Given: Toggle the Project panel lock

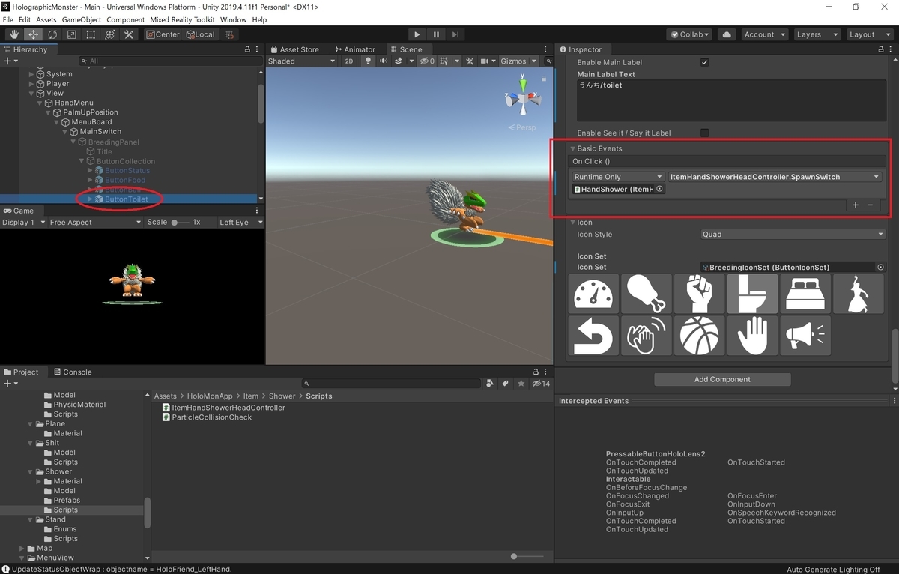Looking at the screenshot, I should pos(535,372).
